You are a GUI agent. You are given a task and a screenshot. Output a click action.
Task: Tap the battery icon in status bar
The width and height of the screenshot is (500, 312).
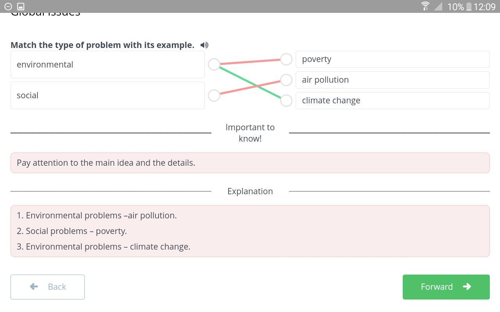click(469, 7)
